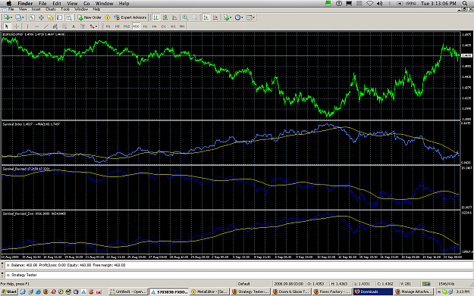Switch to M5 timeframe
Screen dimensions: 474x296
pos(118,26)
